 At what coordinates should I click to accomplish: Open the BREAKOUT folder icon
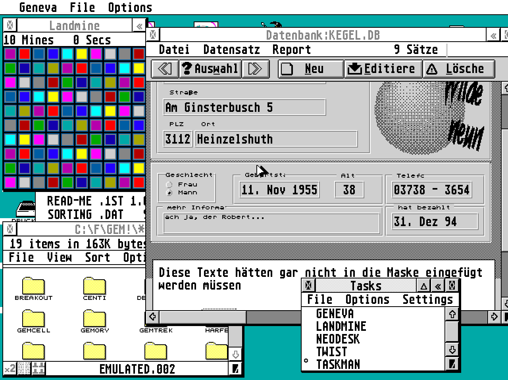33,286
